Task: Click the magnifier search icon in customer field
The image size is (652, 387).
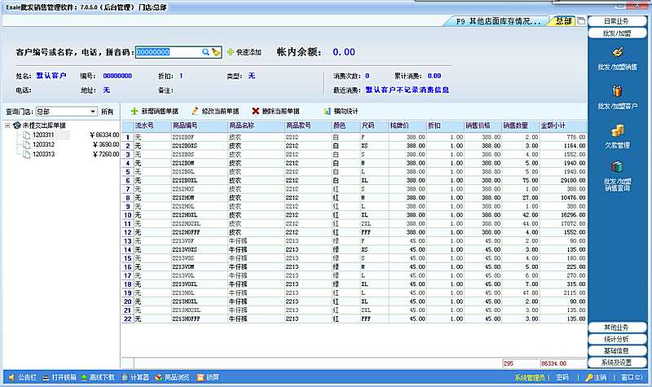Action: click(206, 51)
